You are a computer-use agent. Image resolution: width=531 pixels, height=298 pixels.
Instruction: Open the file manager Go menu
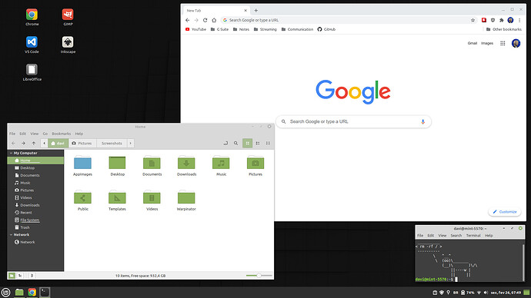click(x=45, y=134)
